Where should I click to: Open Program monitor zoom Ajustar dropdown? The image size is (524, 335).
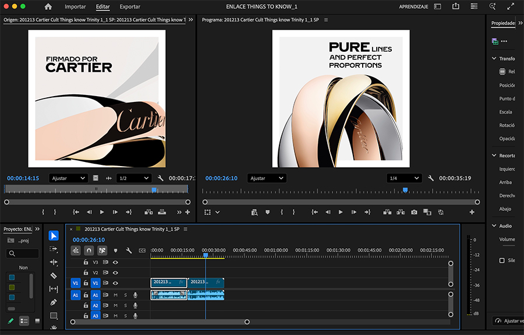pos(267,178)
